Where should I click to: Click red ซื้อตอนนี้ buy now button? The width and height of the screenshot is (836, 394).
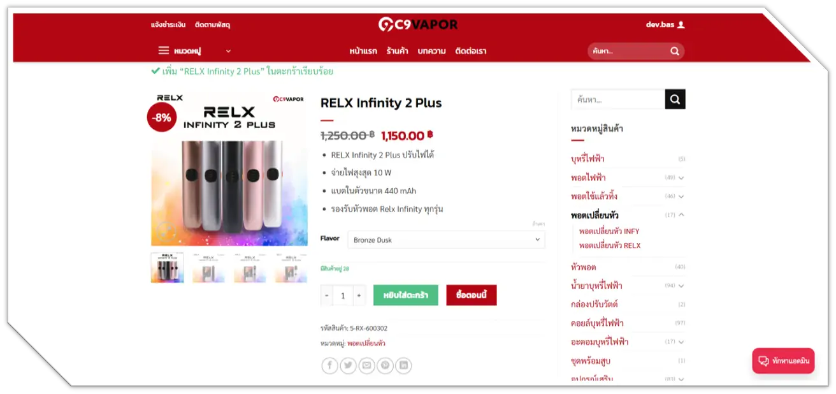coord(472,295)
